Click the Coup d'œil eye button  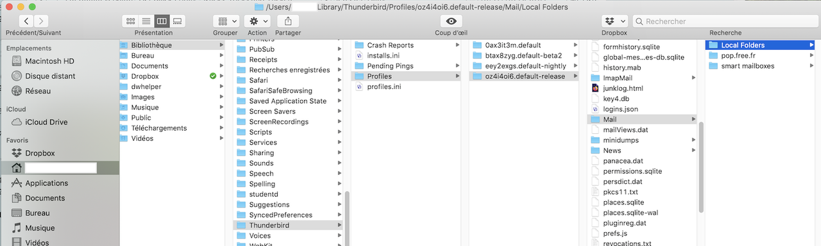pyautogui.click(x=451, y=21)
